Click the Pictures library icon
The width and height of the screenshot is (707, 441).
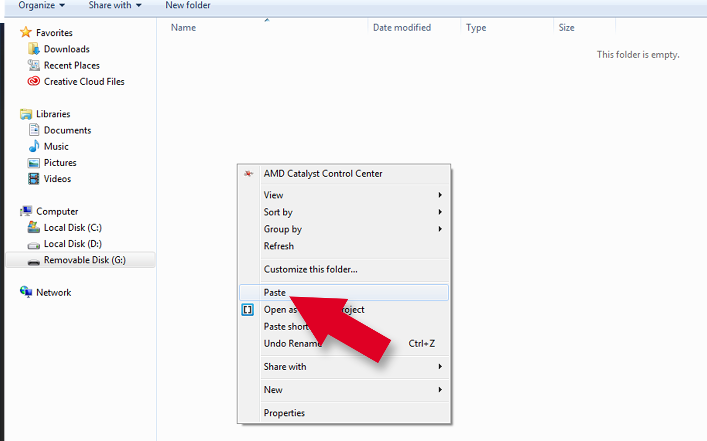33,163
